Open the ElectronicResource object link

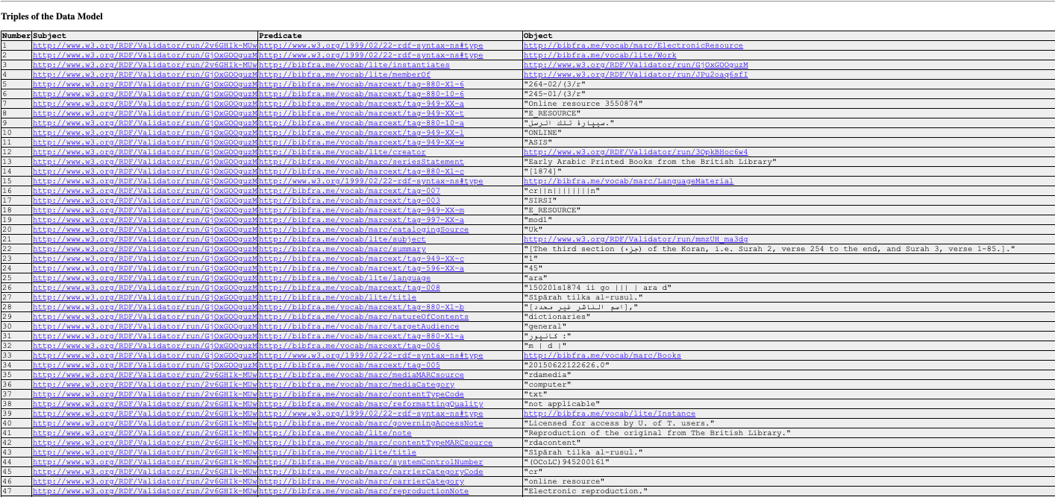633,45
